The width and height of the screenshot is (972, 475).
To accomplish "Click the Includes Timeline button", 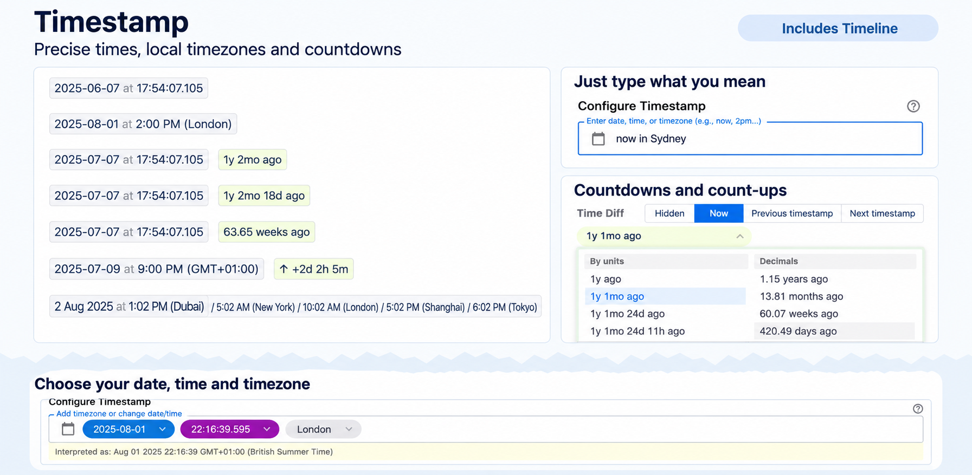I will [838, 28].
